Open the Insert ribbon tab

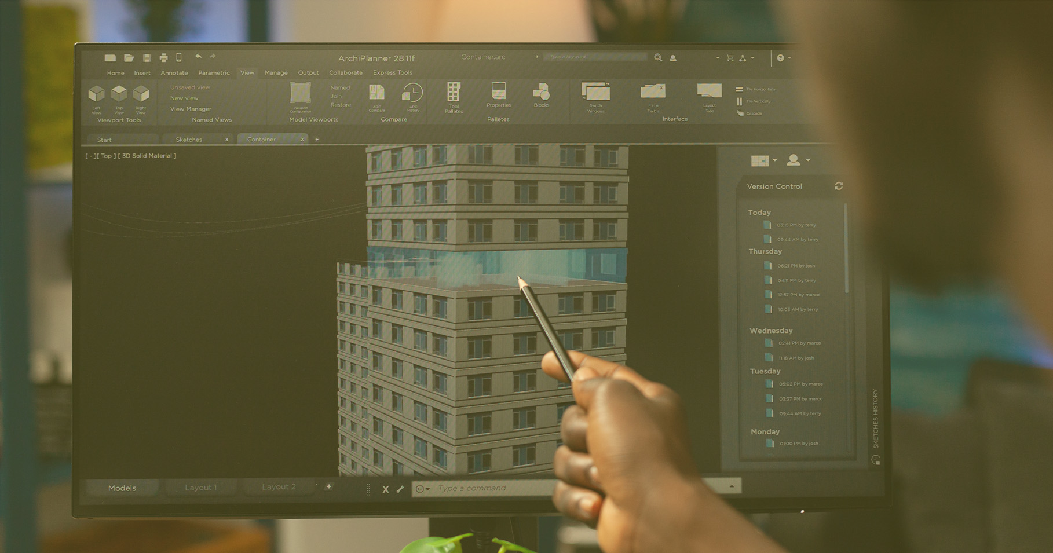[142, 73]
